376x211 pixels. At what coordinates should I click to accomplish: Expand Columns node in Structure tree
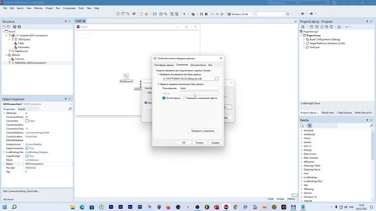point(9,59)
